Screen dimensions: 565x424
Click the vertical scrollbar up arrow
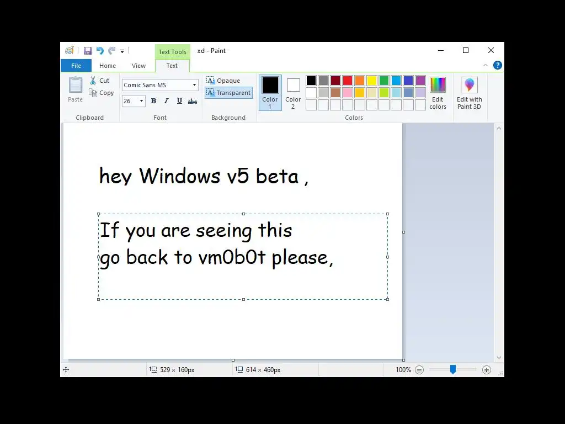(x=499, y=128)
